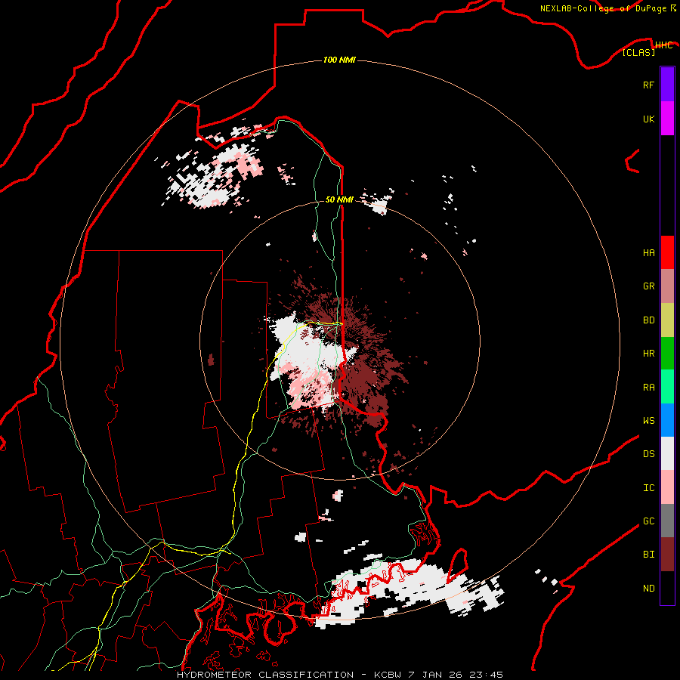The image size is (680, 680).
Task: Click the 50 NMI range ring label
Action: [339, 199]
